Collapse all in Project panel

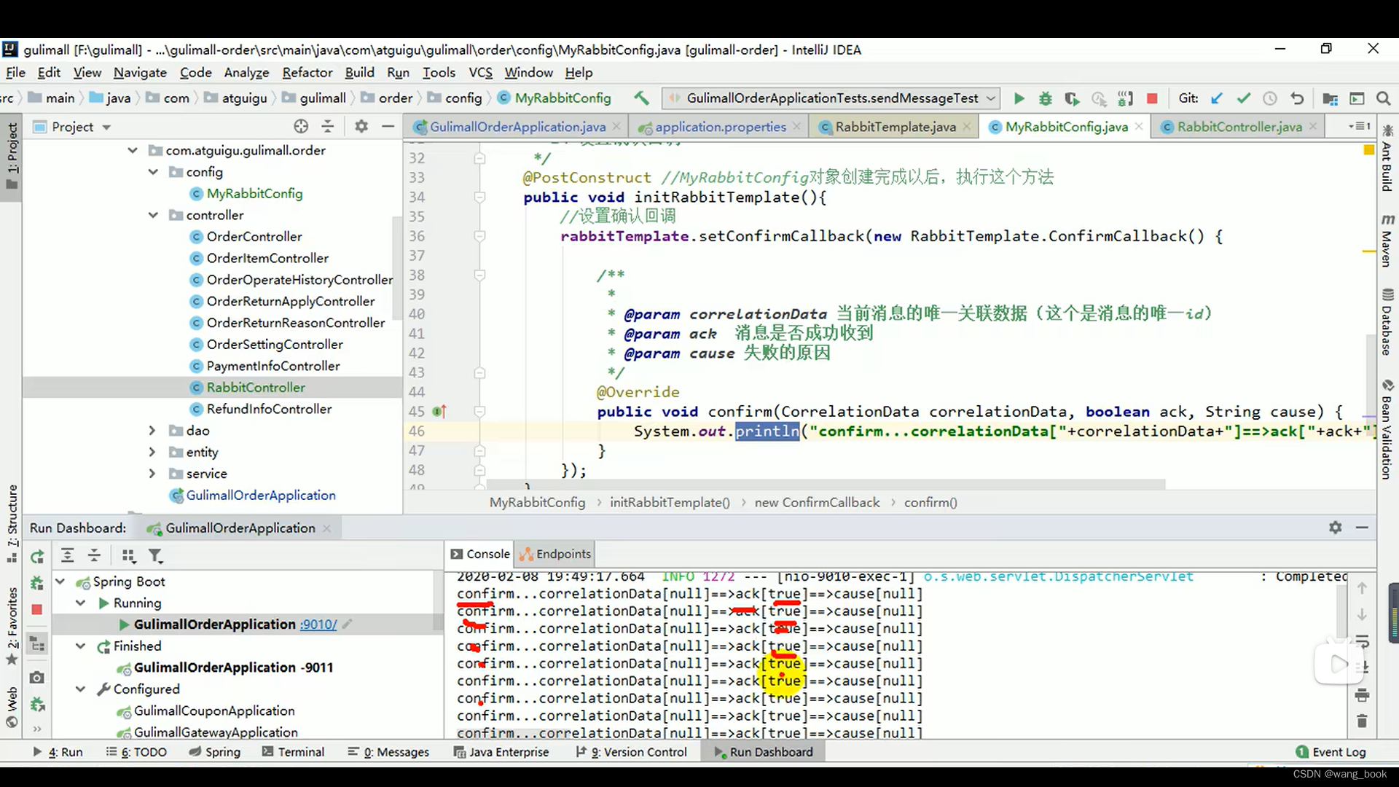(x=328, y=126)
